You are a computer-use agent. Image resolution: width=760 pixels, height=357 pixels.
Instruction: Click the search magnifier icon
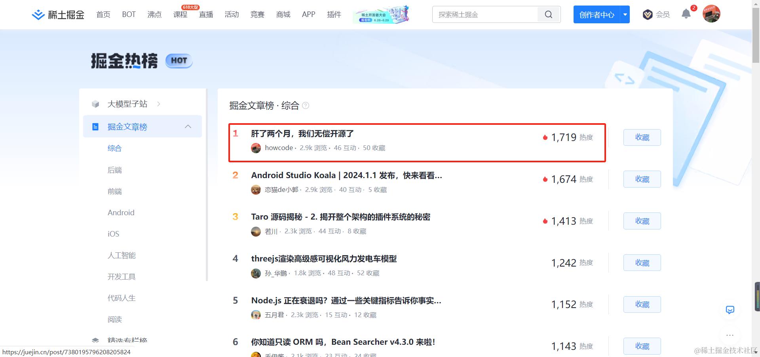pos(549,15)
